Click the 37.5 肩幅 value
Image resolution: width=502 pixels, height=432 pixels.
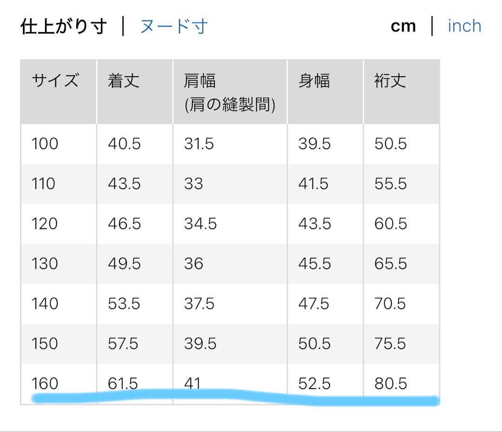click(x=199, y=304)
